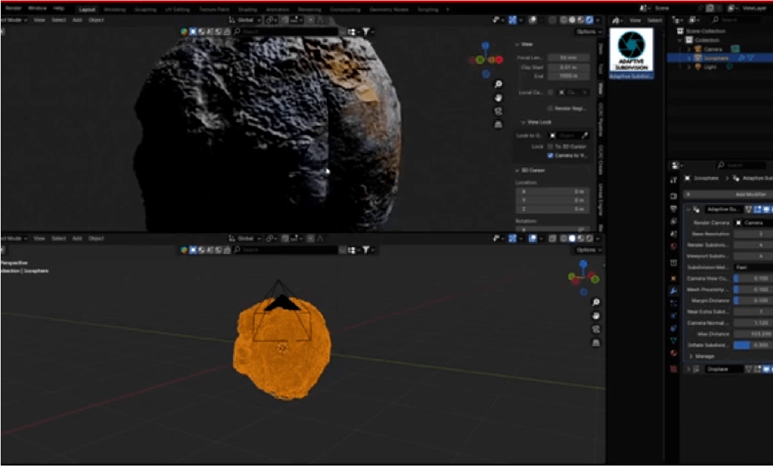The image size is (773, 466).
Task: Click the red X axis on upper navigation gizmo
Action: point(499,59)
